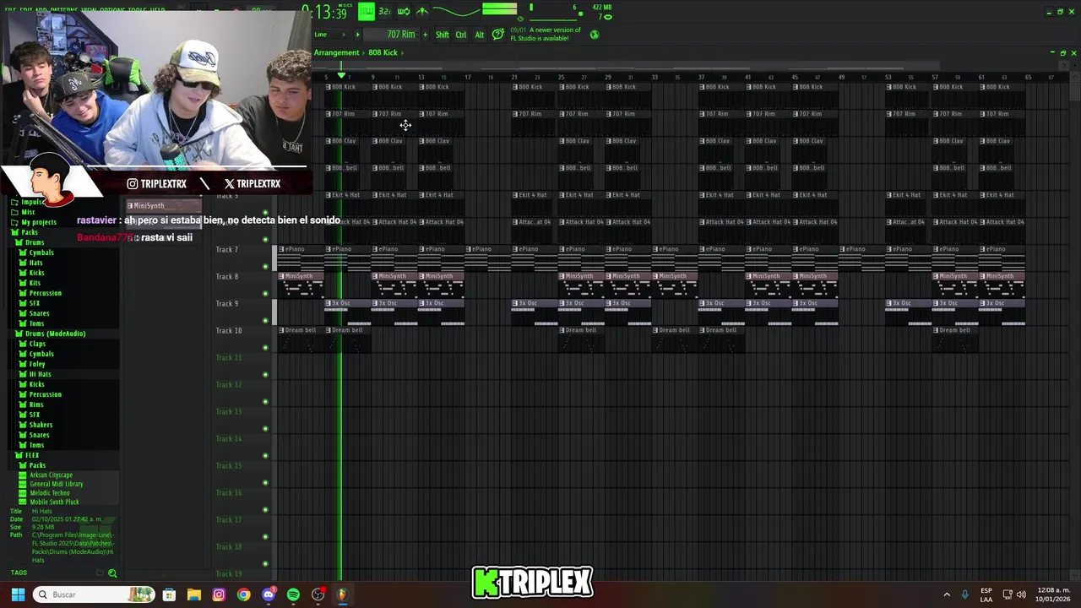This screenshot has height=608, width=1081.
Task: Toggle the mute dot of Track 13
Action: click(265, 429)
